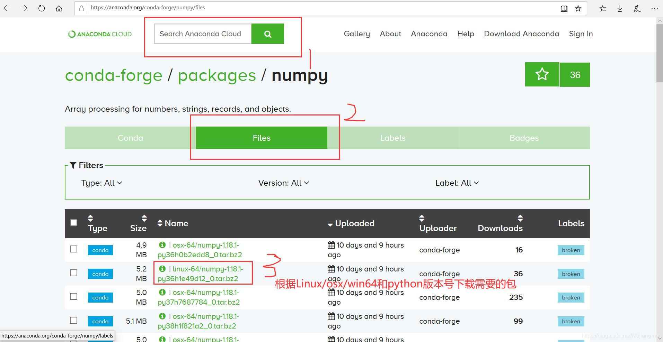
Task: Download osx-64/numpy-1.18.1-py37h7687784_0.tar.bz2
Action: point(199,297)
